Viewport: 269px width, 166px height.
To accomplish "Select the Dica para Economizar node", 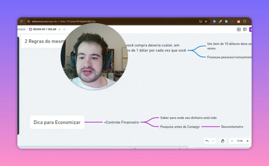I will click(57, 122).
